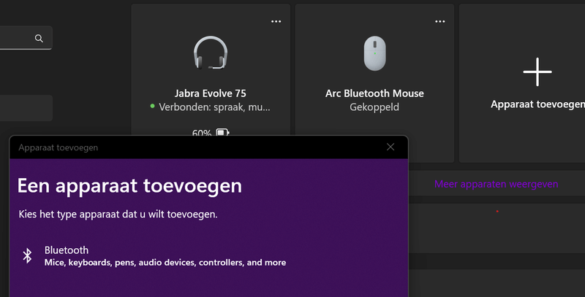Click the search magnifier icon
585x297 pixels.
[39, 39]
